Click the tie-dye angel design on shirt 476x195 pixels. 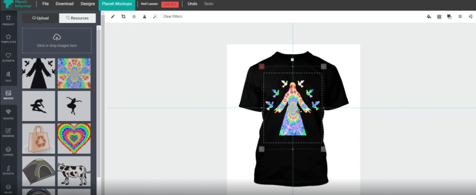point(292,108)
